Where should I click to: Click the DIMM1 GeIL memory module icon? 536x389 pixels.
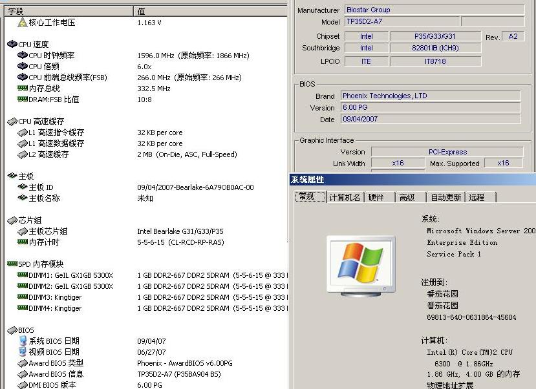point(23,275)
